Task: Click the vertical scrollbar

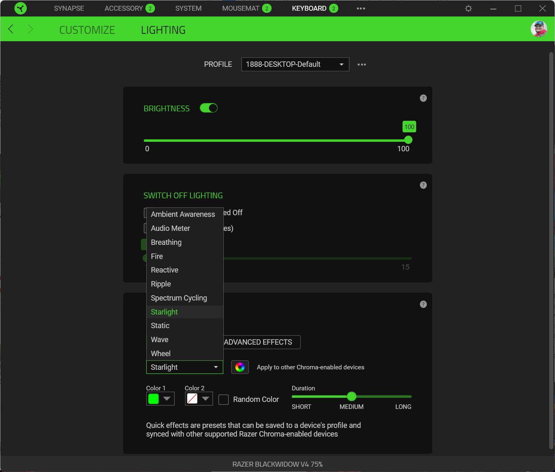Action: coord(551,251)
